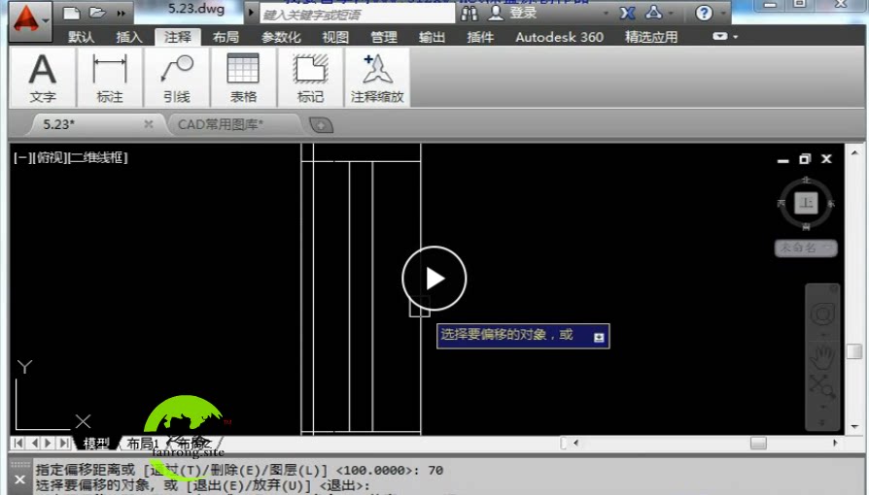
Task: Click the 标注 dimension tool panel
Action: (110, 77)
